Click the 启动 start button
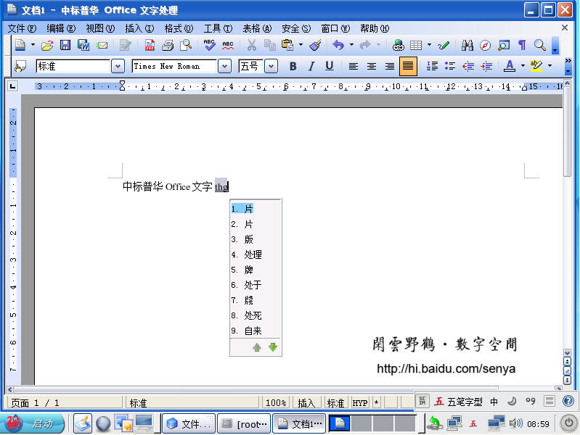 coord(33,423)
